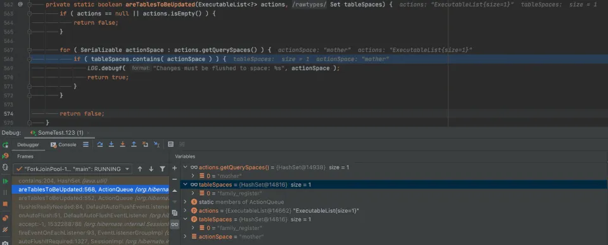Click the Step Into icon

[x=111, y=144]
